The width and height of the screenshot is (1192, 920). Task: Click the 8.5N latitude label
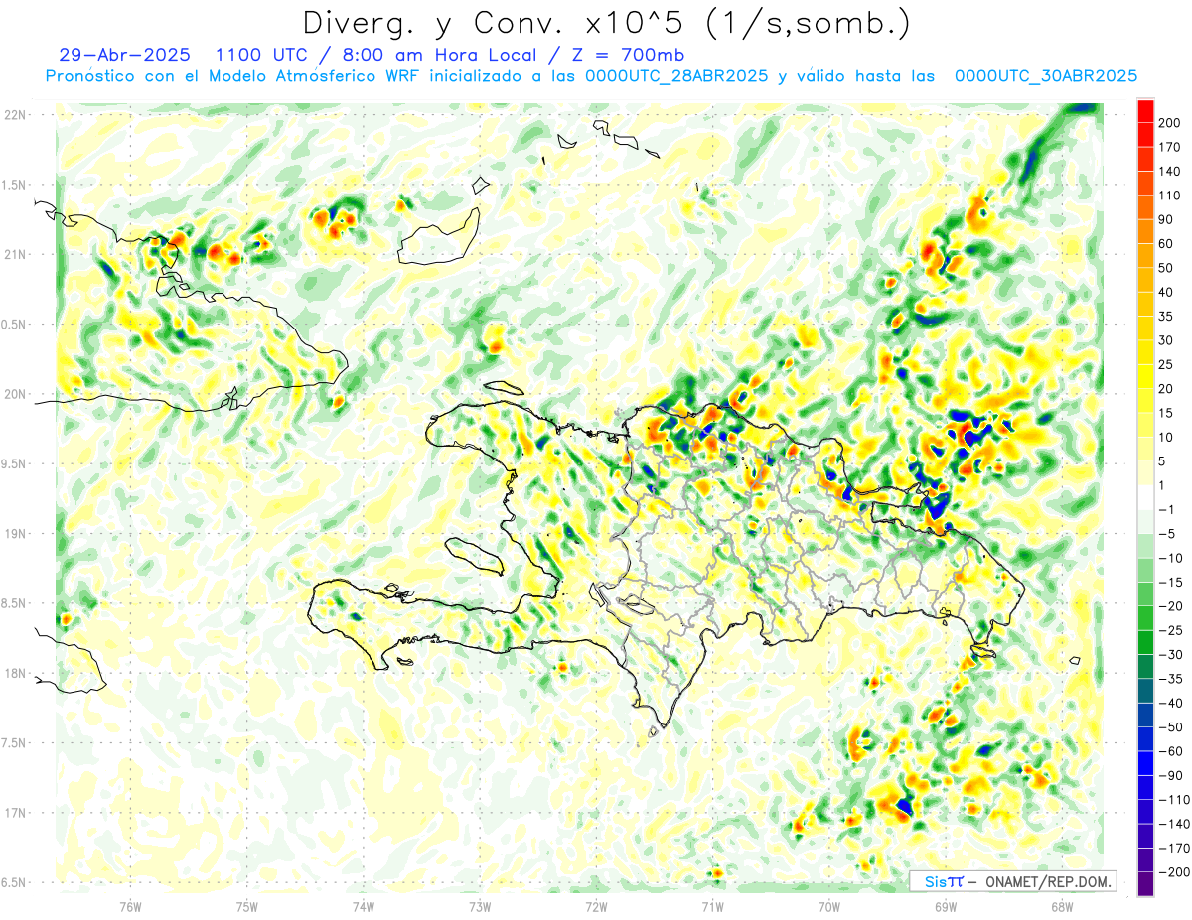[x=14, y=604]
